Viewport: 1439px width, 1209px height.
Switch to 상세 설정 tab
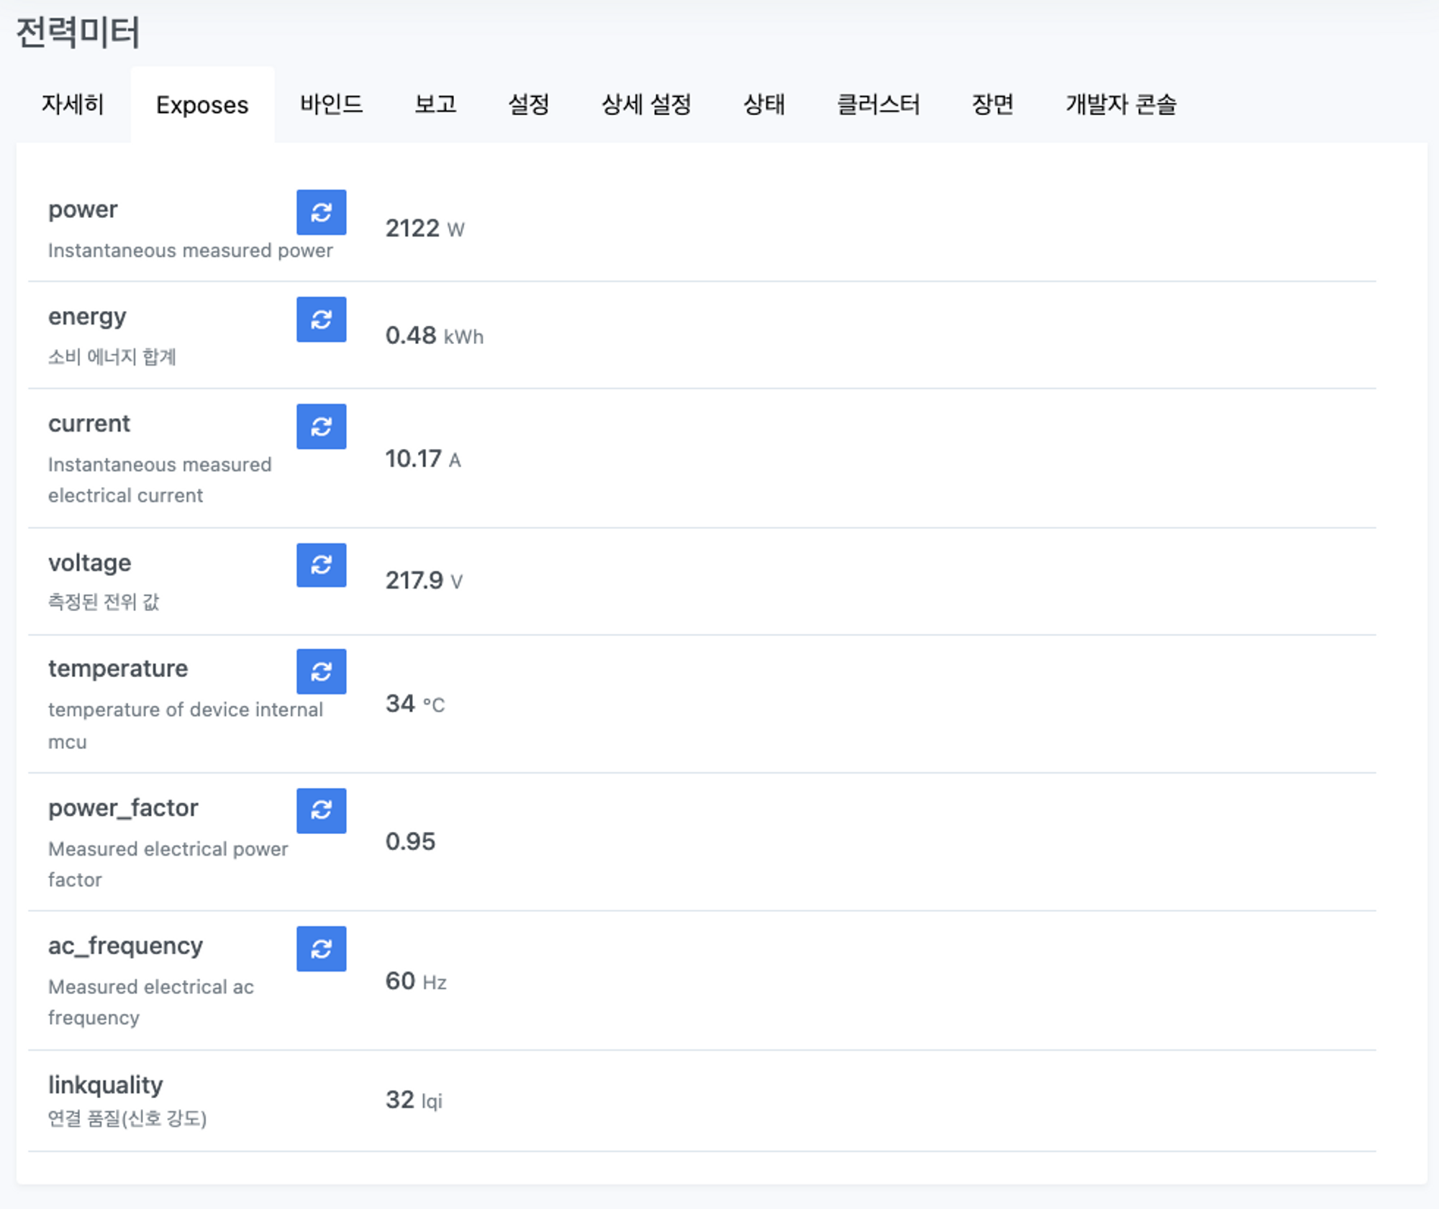click(x=646, y=104)
